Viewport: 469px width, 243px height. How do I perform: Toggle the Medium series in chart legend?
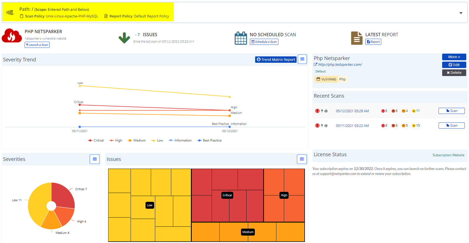click(x=137, y=140)
